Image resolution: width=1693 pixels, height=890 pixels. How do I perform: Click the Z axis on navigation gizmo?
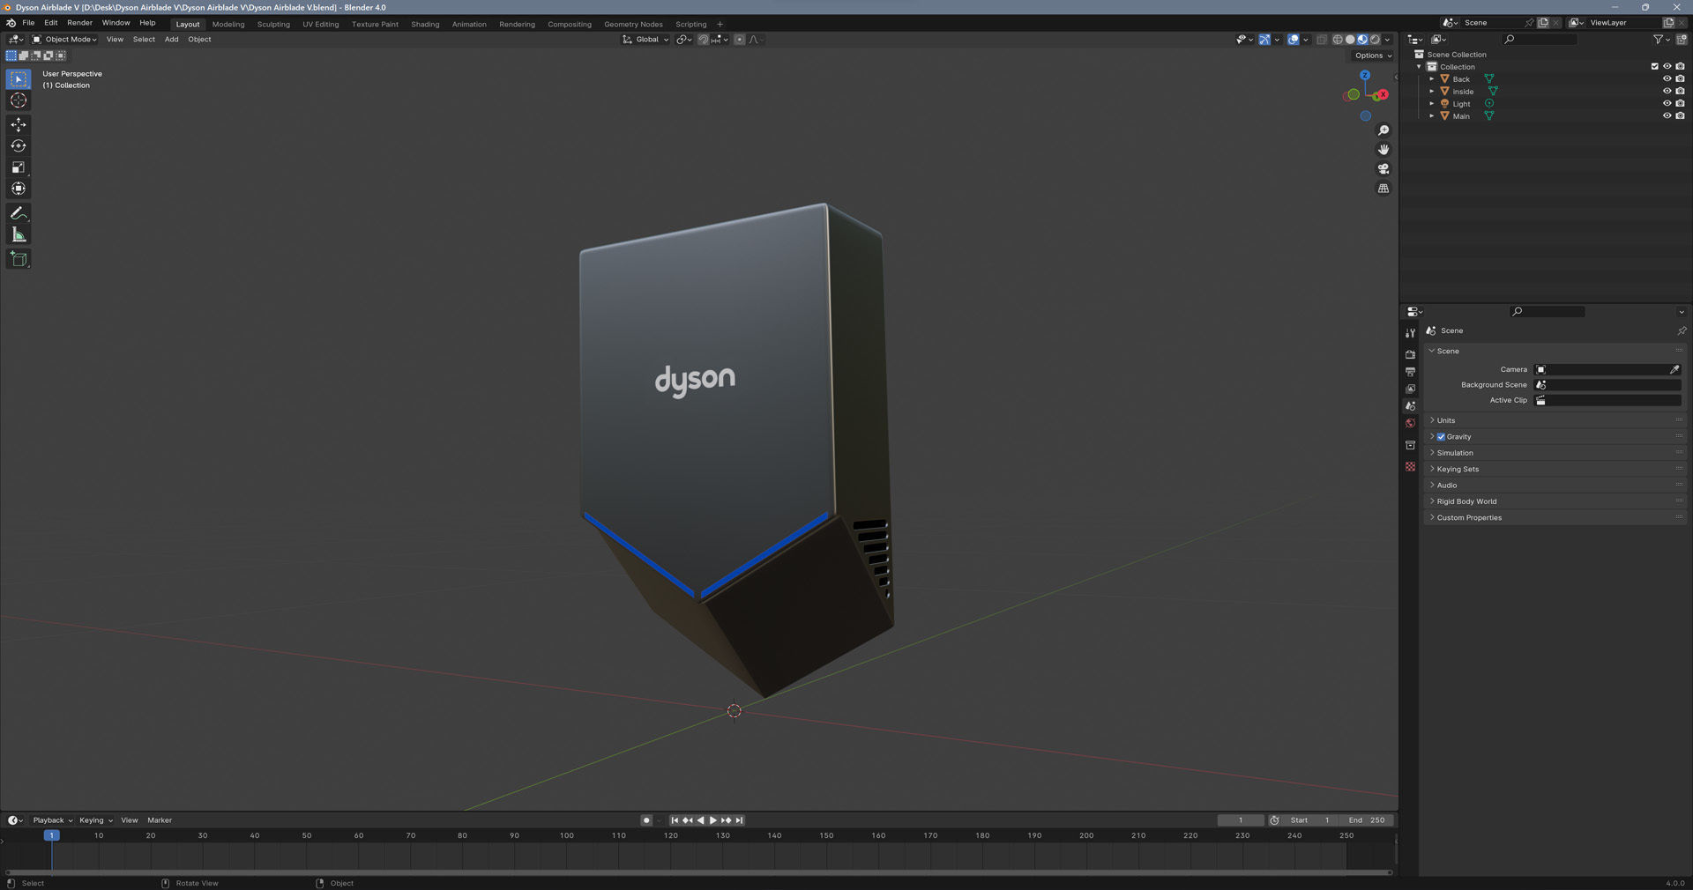1365,76
